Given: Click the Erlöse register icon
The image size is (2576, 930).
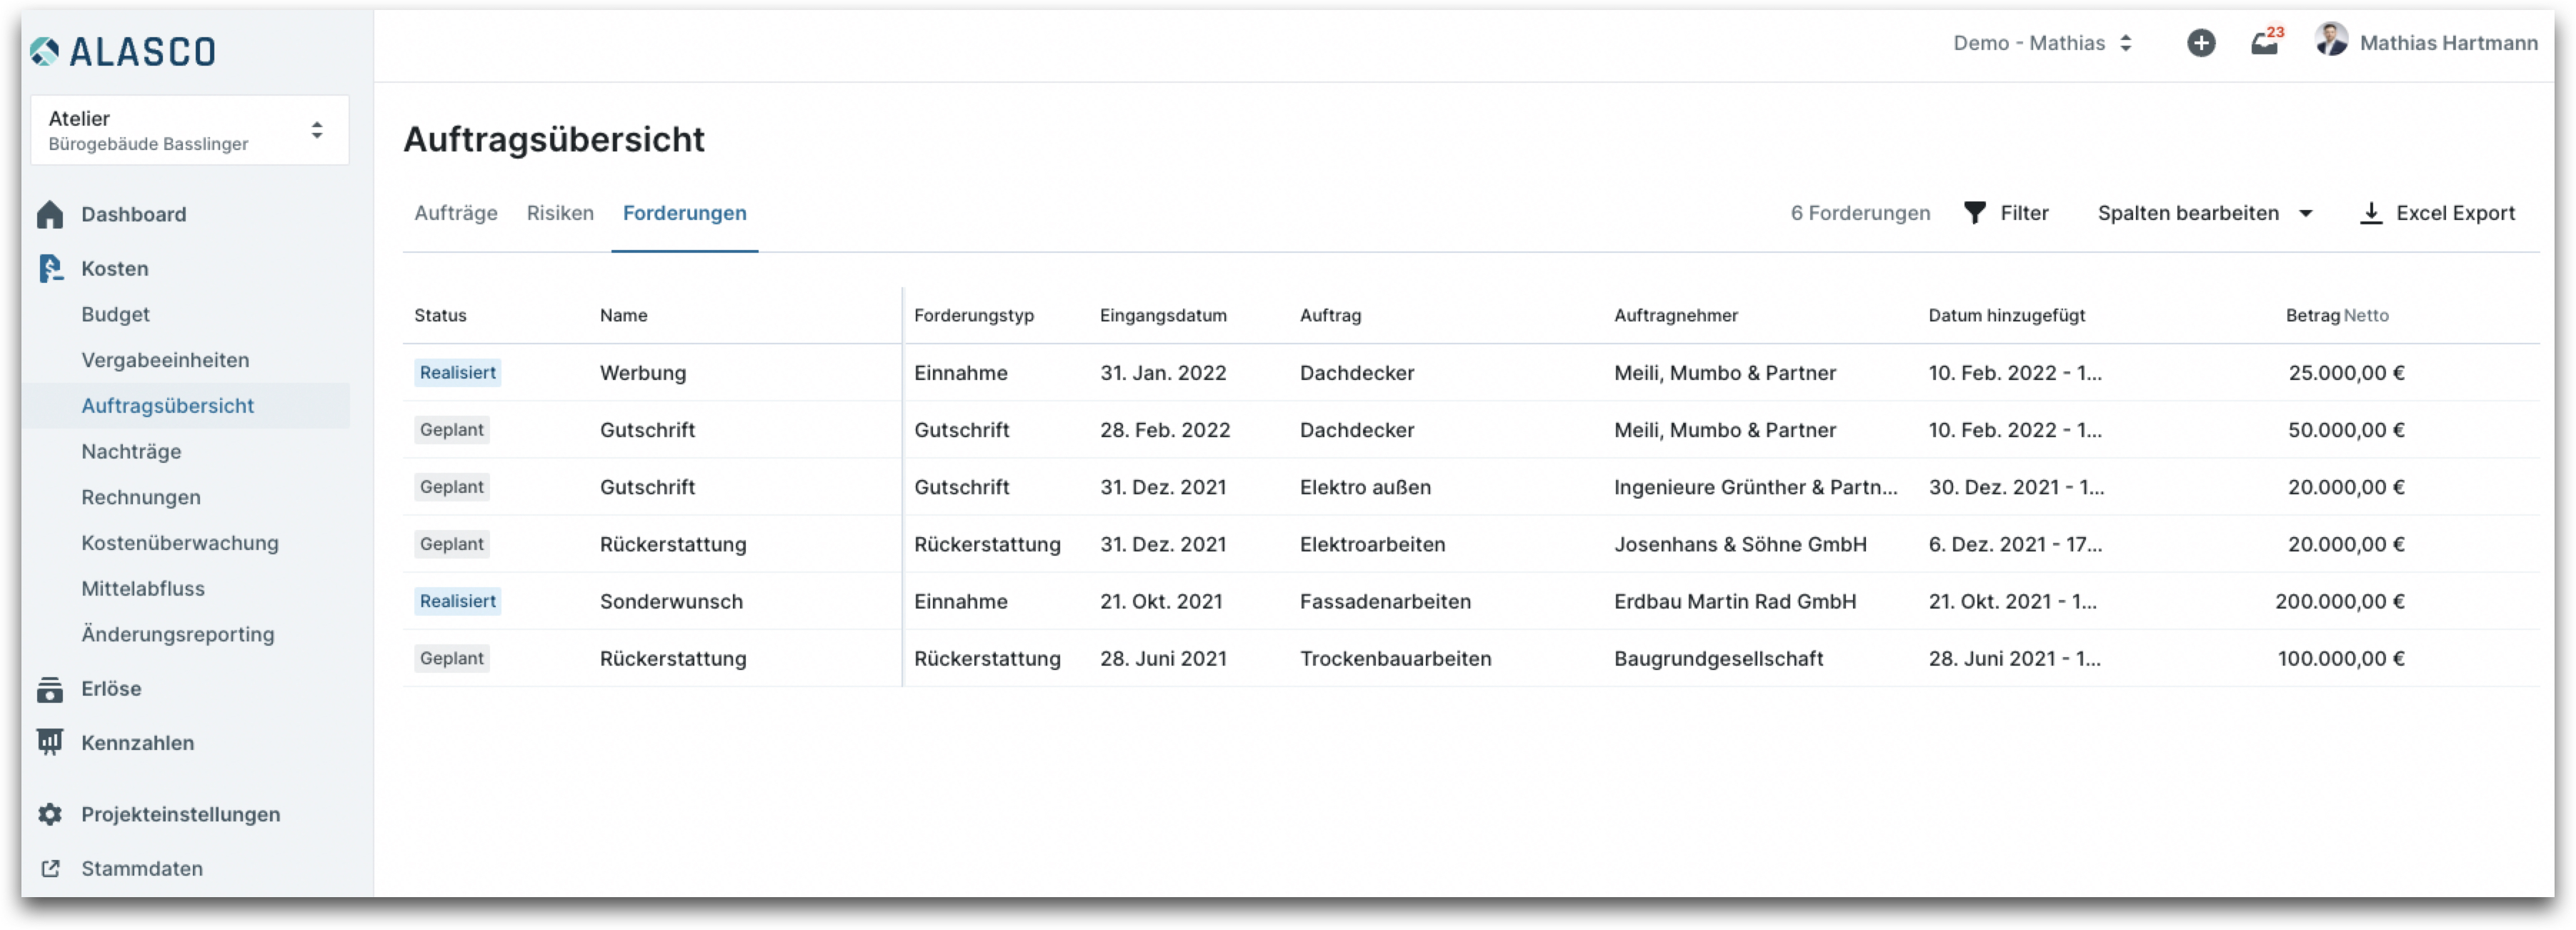Looking at the screenshot, I should [x=50, y=689].
